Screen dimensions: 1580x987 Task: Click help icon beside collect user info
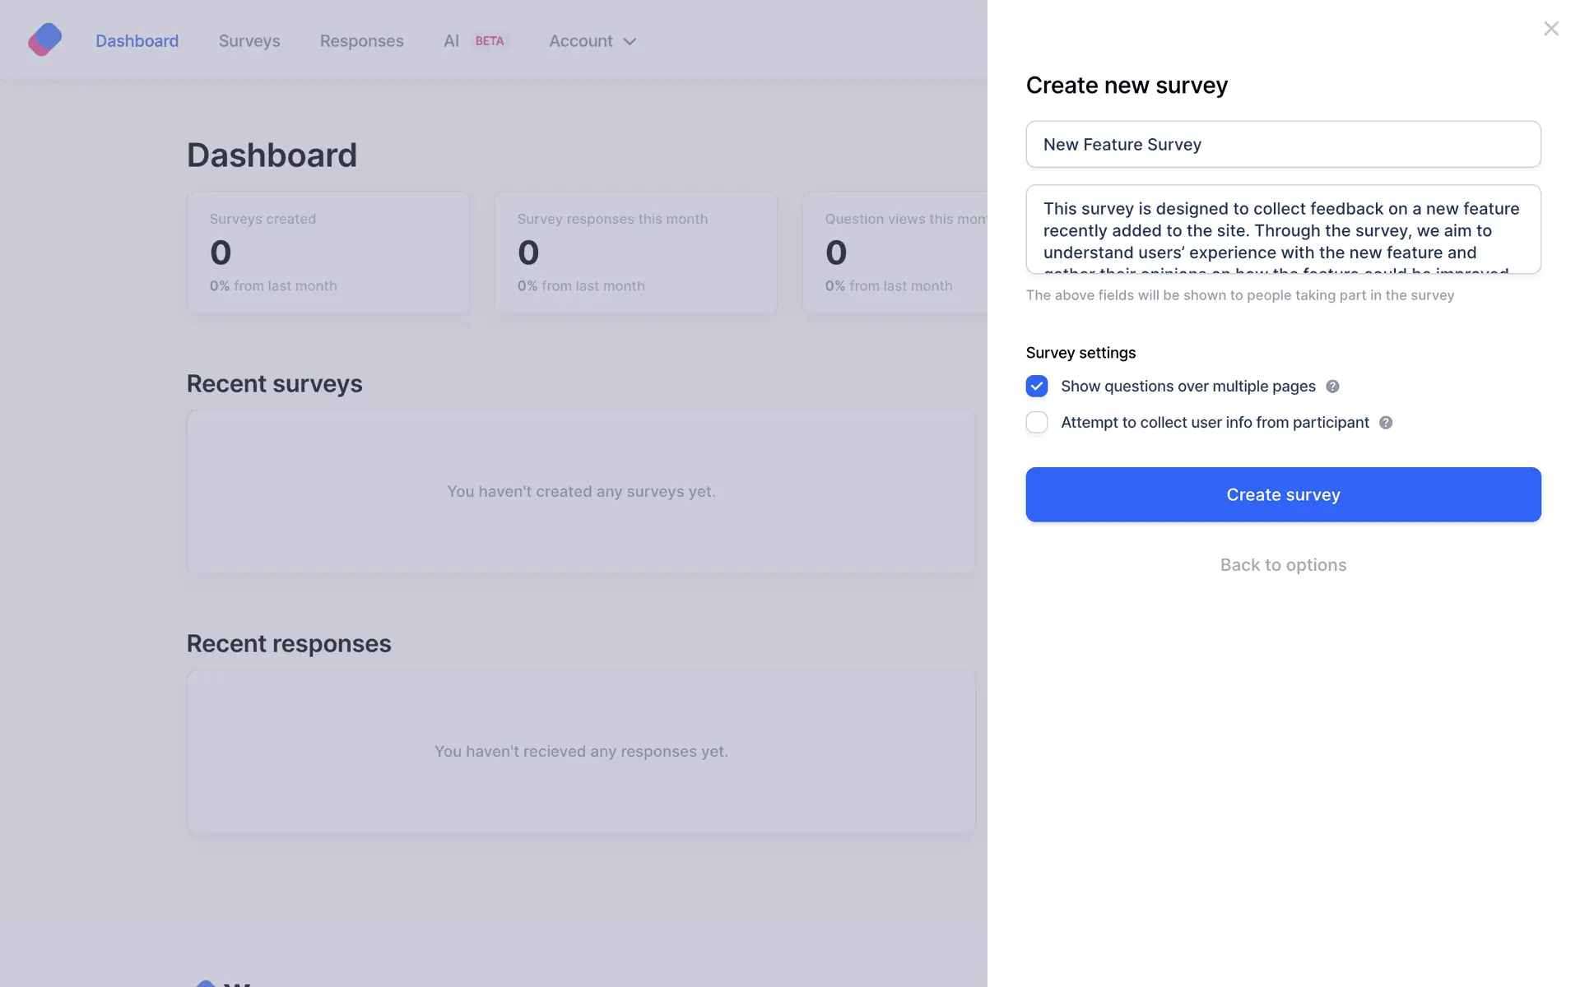pyautogui.click(x=1386, y=423)
